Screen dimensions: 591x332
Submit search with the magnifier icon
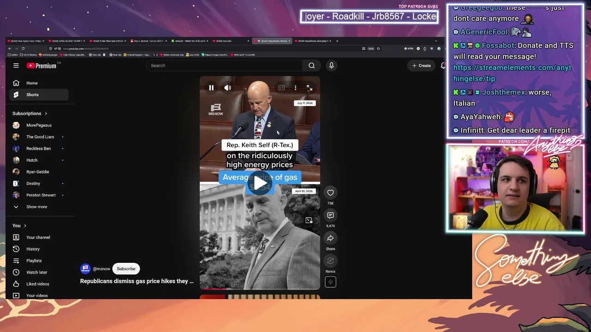click(x=312, y=65)
